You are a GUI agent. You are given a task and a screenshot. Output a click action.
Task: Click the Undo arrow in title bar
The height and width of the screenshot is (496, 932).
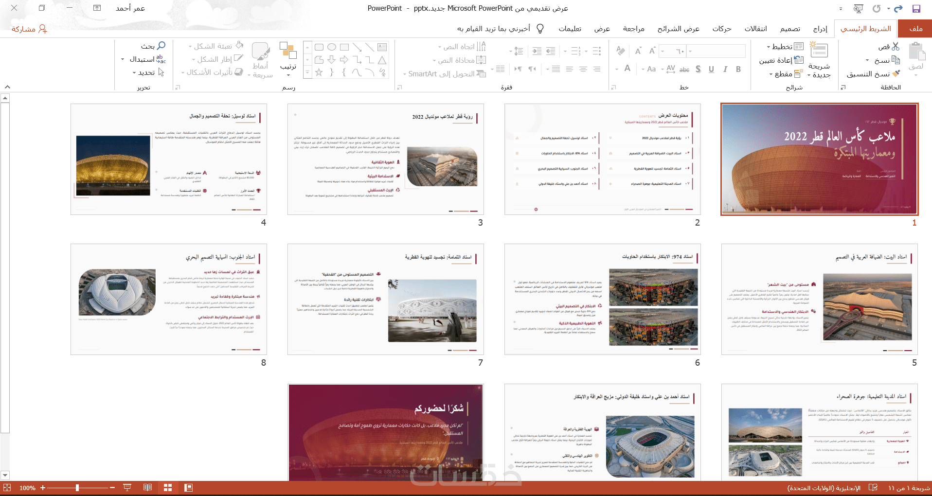(x=898, y=8)
